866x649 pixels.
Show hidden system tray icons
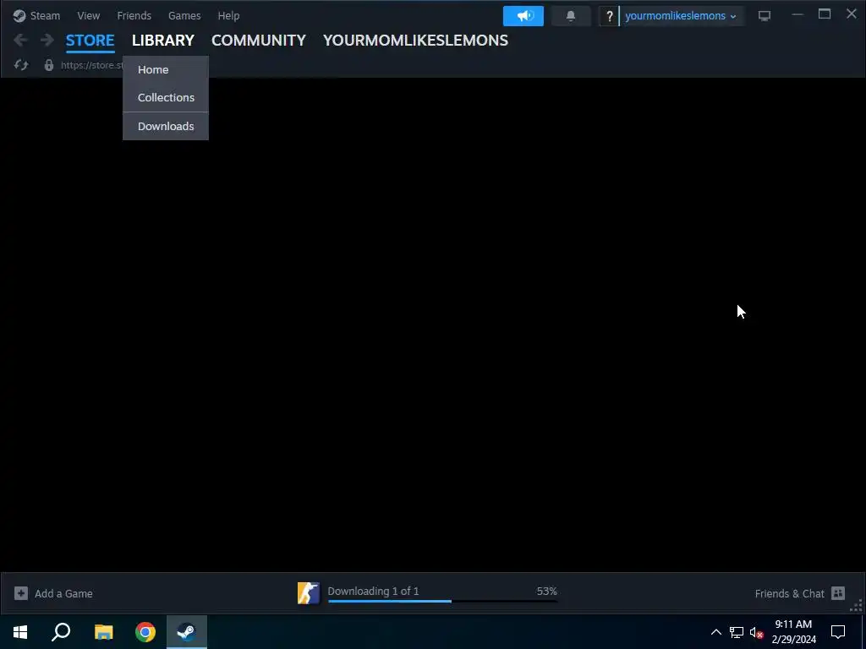[715, 632]
